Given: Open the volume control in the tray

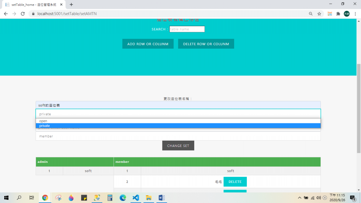Looking at the screenshot, I should (319, 198).
